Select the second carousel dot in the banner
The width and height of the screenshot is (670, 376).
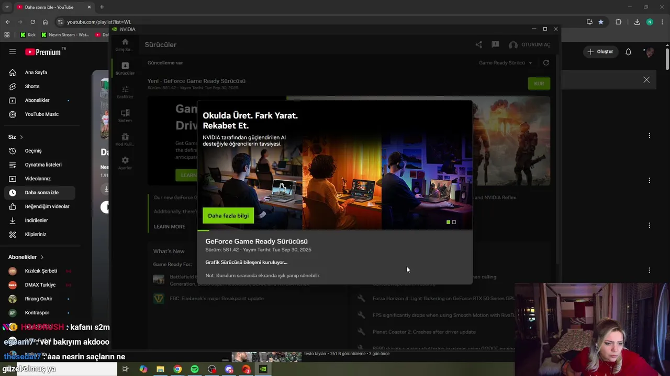click(x=454, y=222)
